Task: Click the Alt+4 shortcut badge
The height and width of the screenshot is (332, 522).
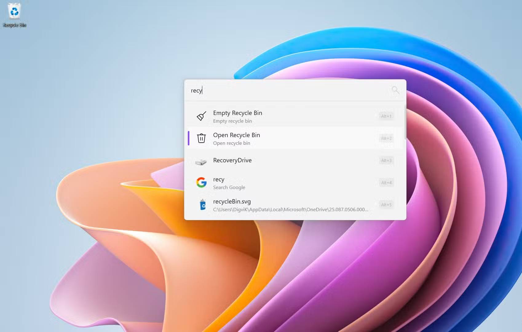Action: (386, 183)
